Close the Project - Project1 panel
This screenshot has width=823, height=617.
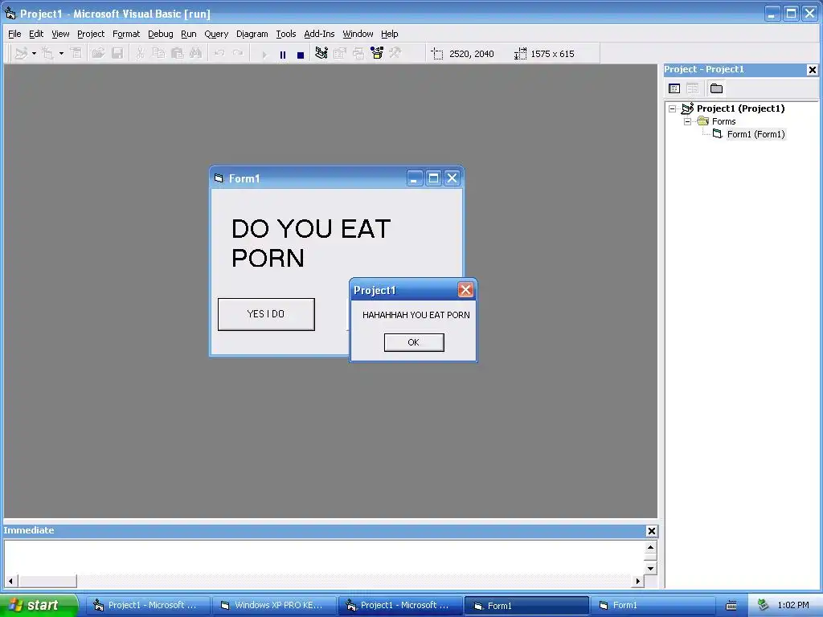tap(812, 70)
